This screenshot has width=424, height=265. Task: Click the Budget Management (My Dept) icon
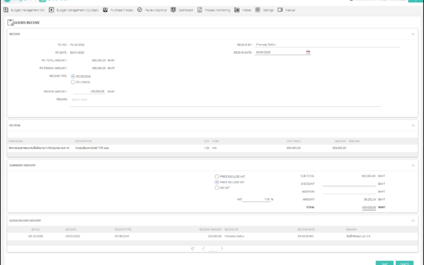tap(51, 10)
